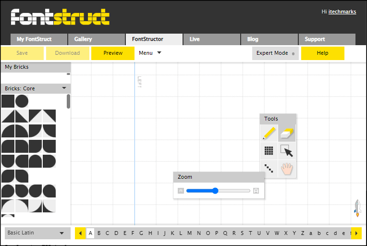
Task: Pick the solid square brick
Action: [8, 101]
